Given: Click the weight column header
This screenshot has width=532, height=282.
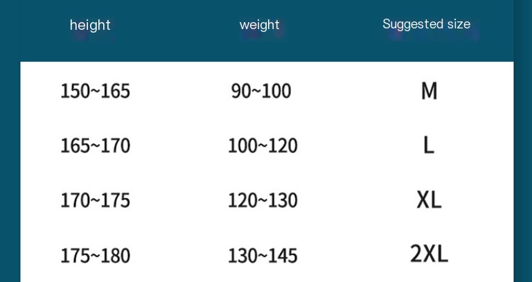Looking at the screenshot, I should pos(260,26).
